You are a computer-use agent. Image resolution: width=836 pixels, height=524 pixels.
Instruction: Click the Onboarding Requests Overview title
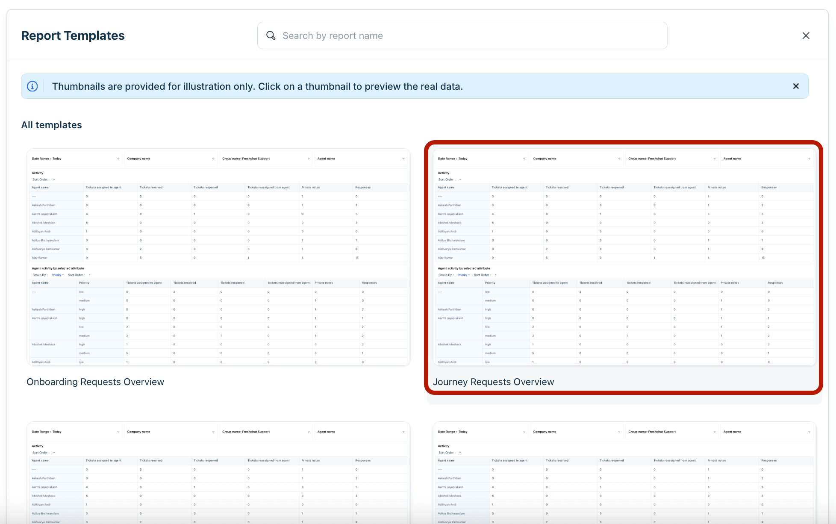pyautogui.click(x=95, y=382)
